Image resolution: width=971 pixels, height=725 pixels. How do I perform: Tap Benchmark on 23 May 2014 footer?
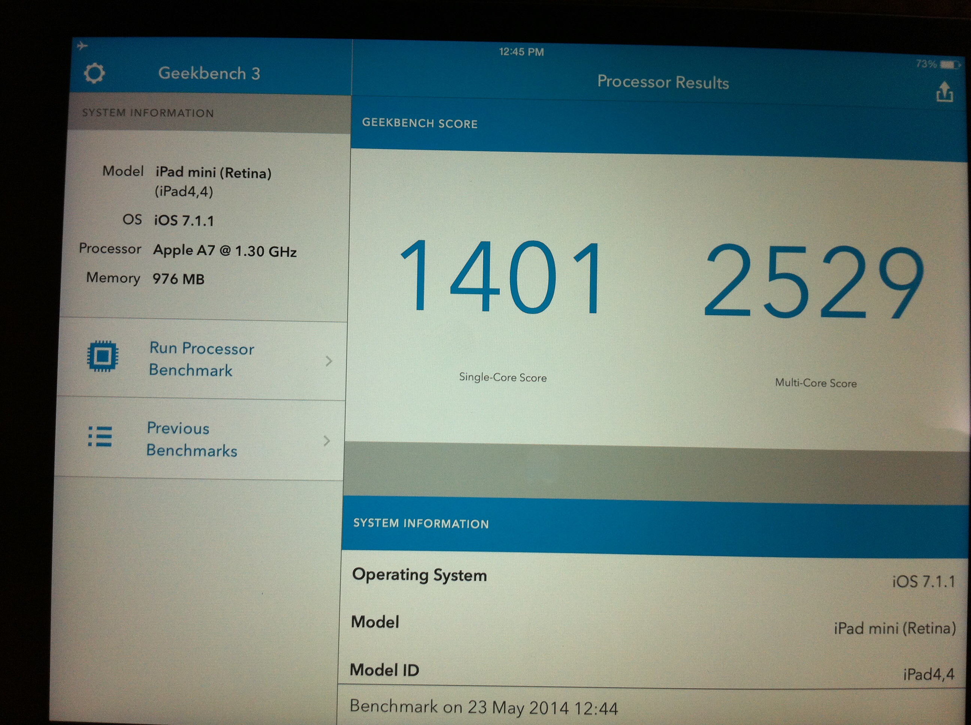483,707
